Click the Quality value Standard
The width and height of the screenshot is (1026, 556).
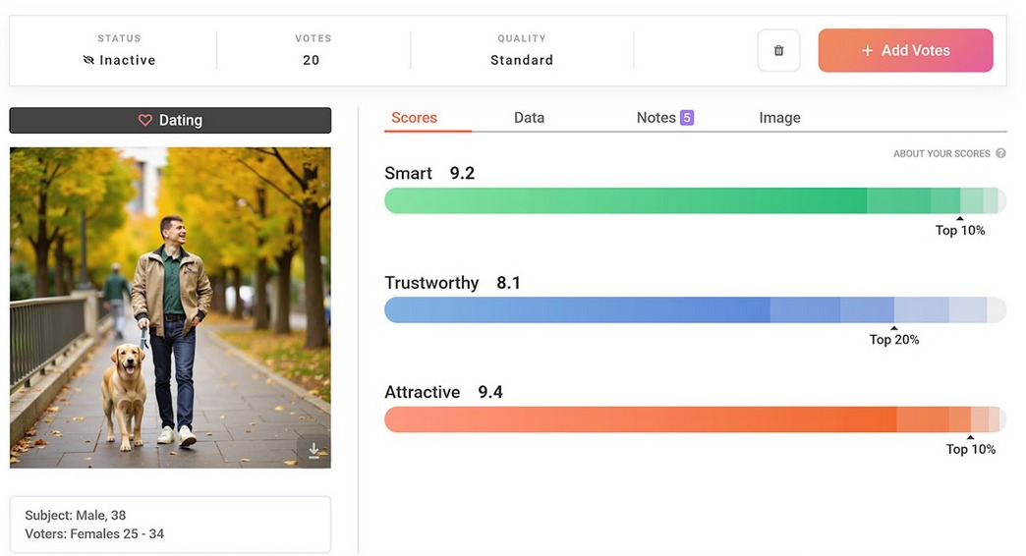522,60
